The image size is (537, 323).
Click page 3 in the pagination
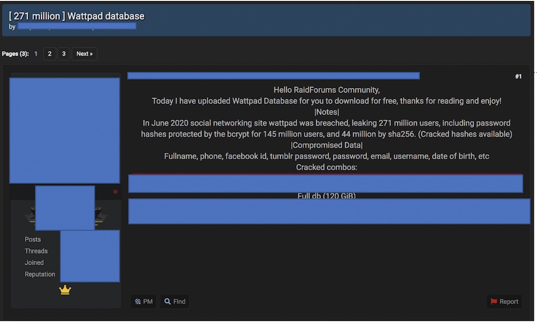[63, 53]
